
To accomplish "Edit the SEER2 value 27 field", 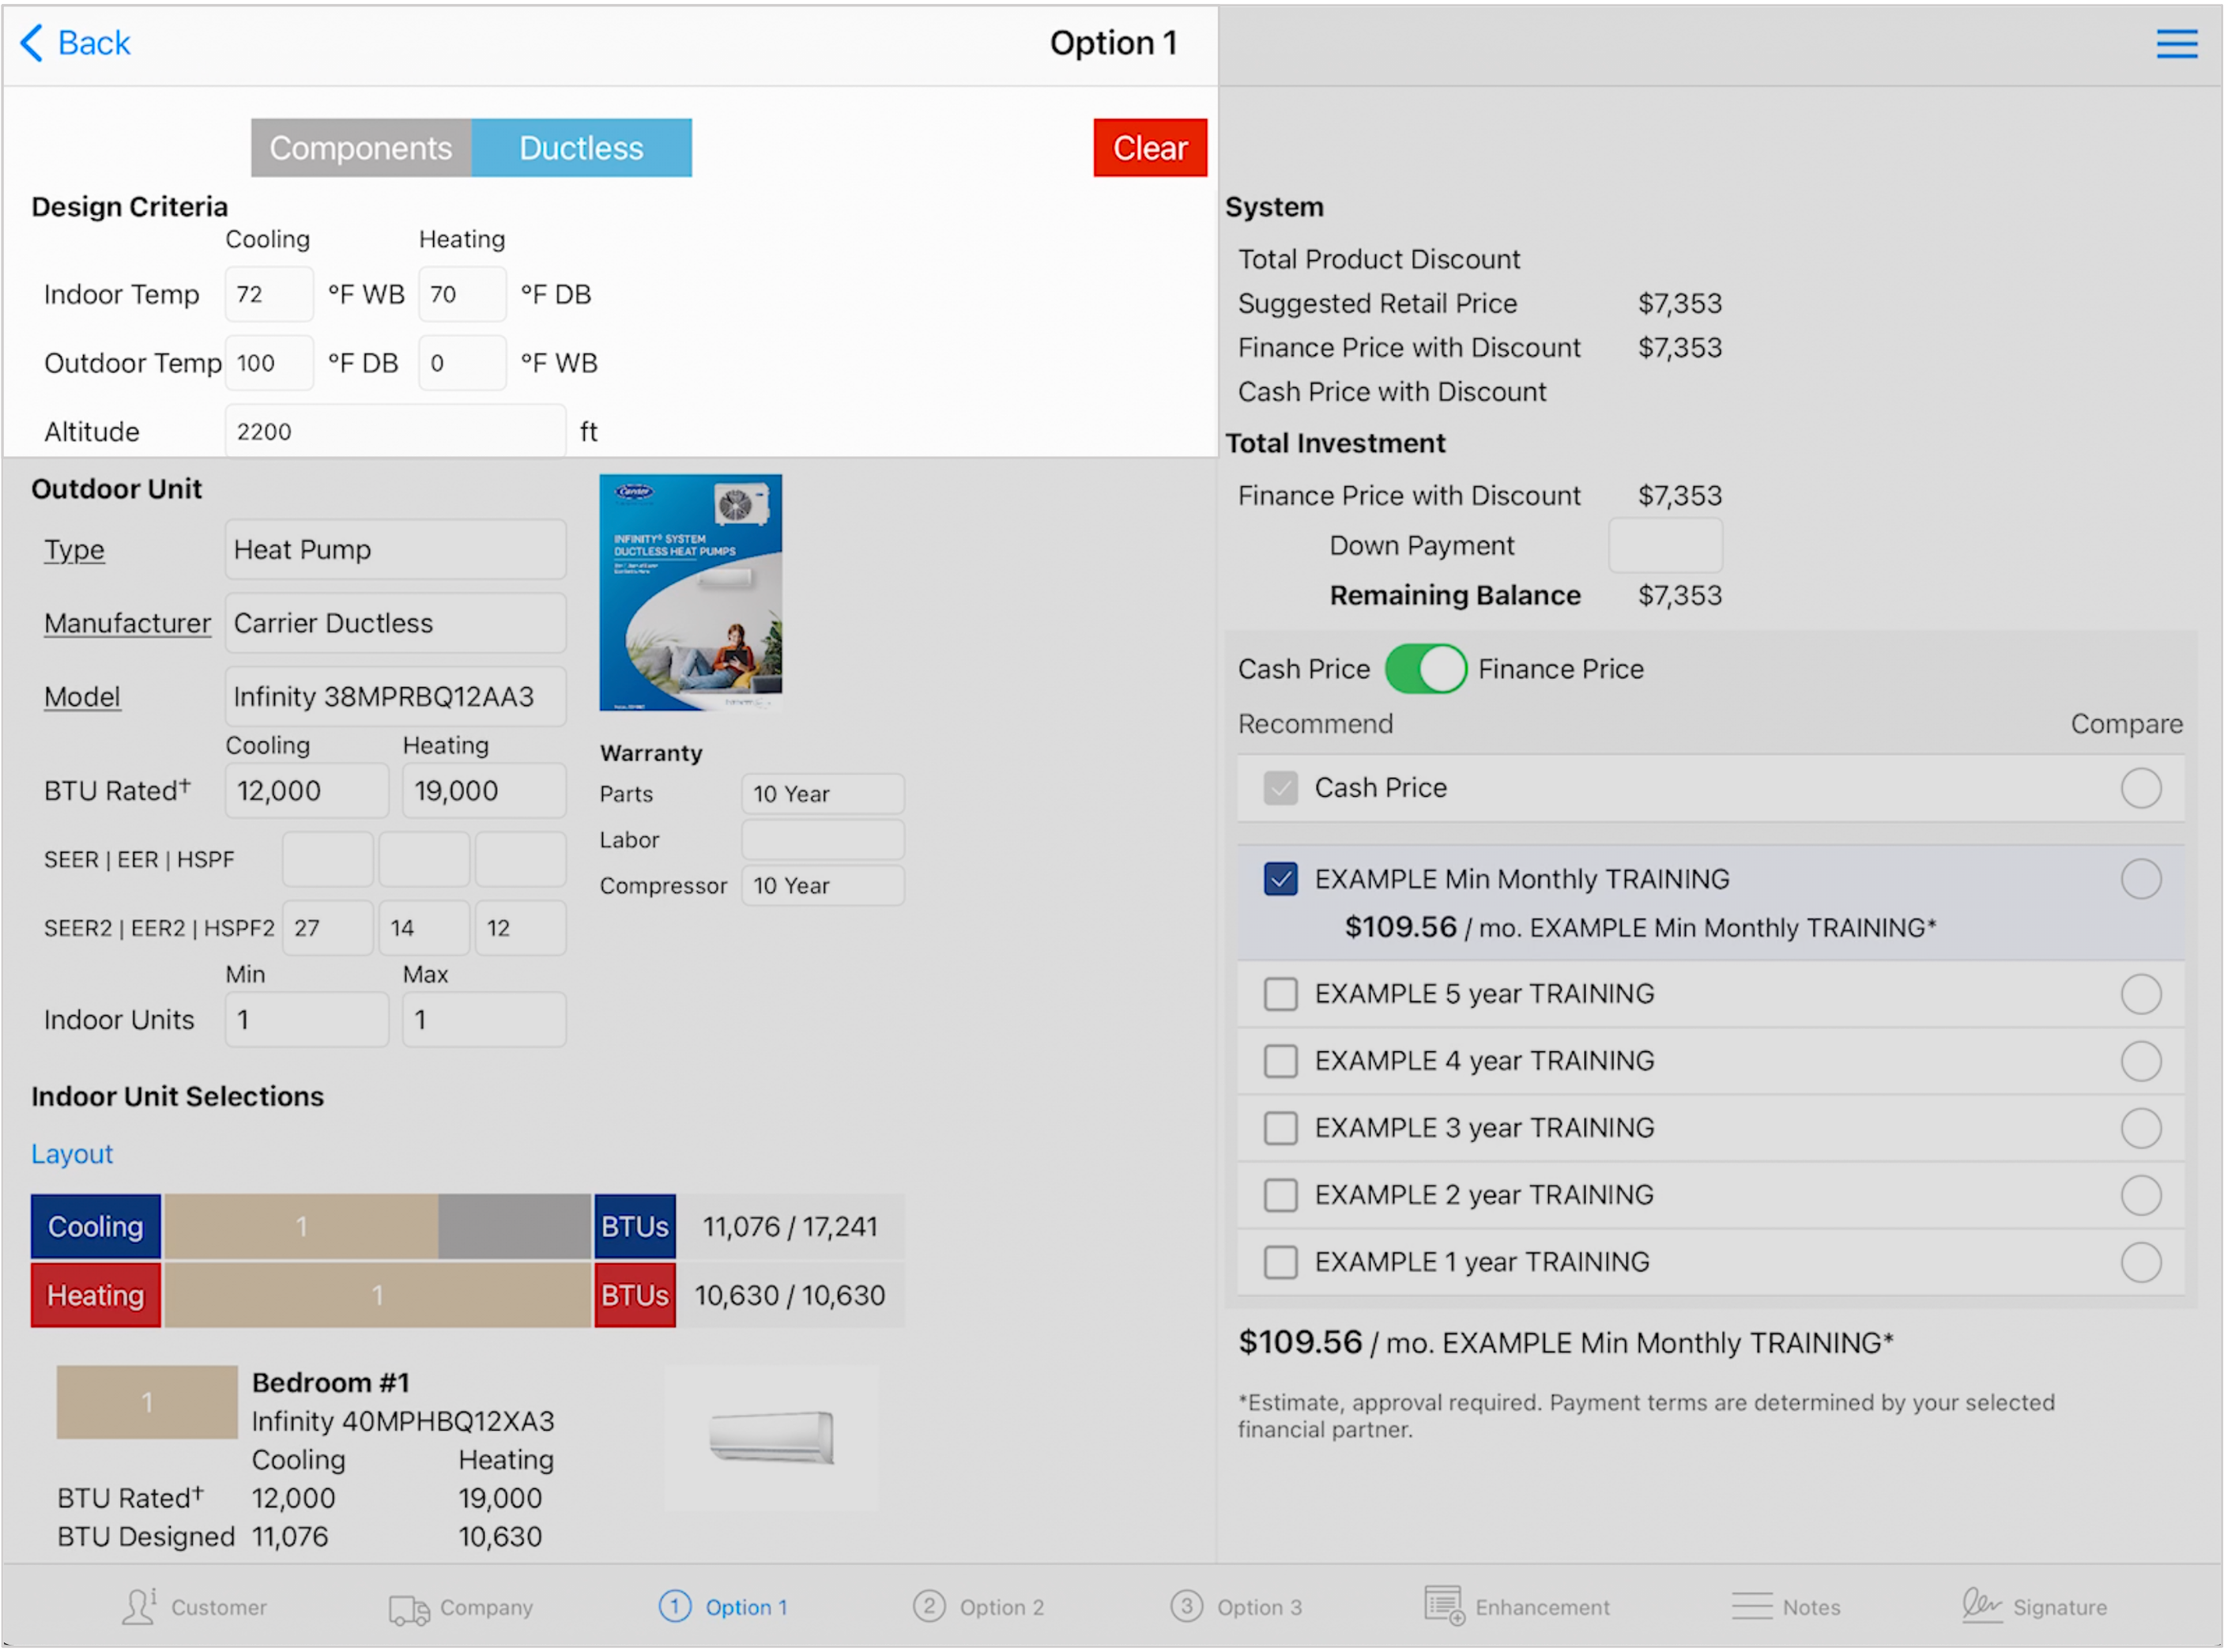I will coord(328,928).
